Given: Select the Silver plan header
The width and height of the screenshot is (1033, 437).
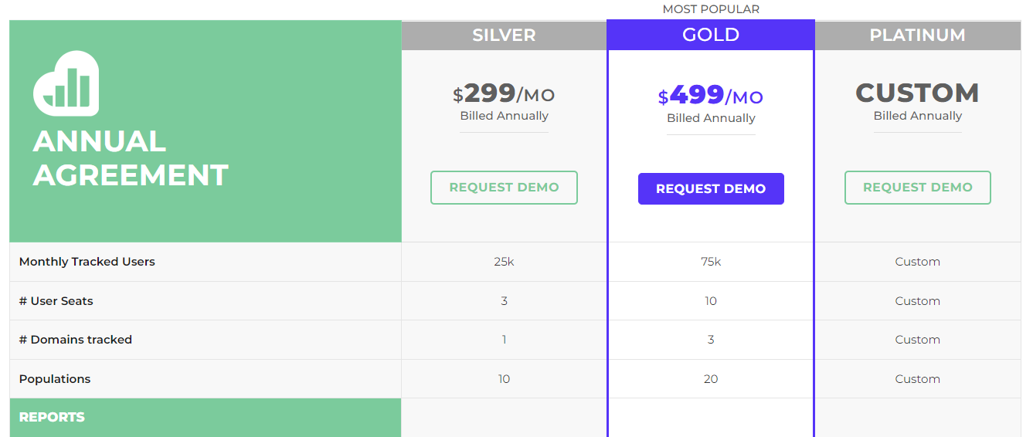Looking at the screenshot, I should coord(504,36).
